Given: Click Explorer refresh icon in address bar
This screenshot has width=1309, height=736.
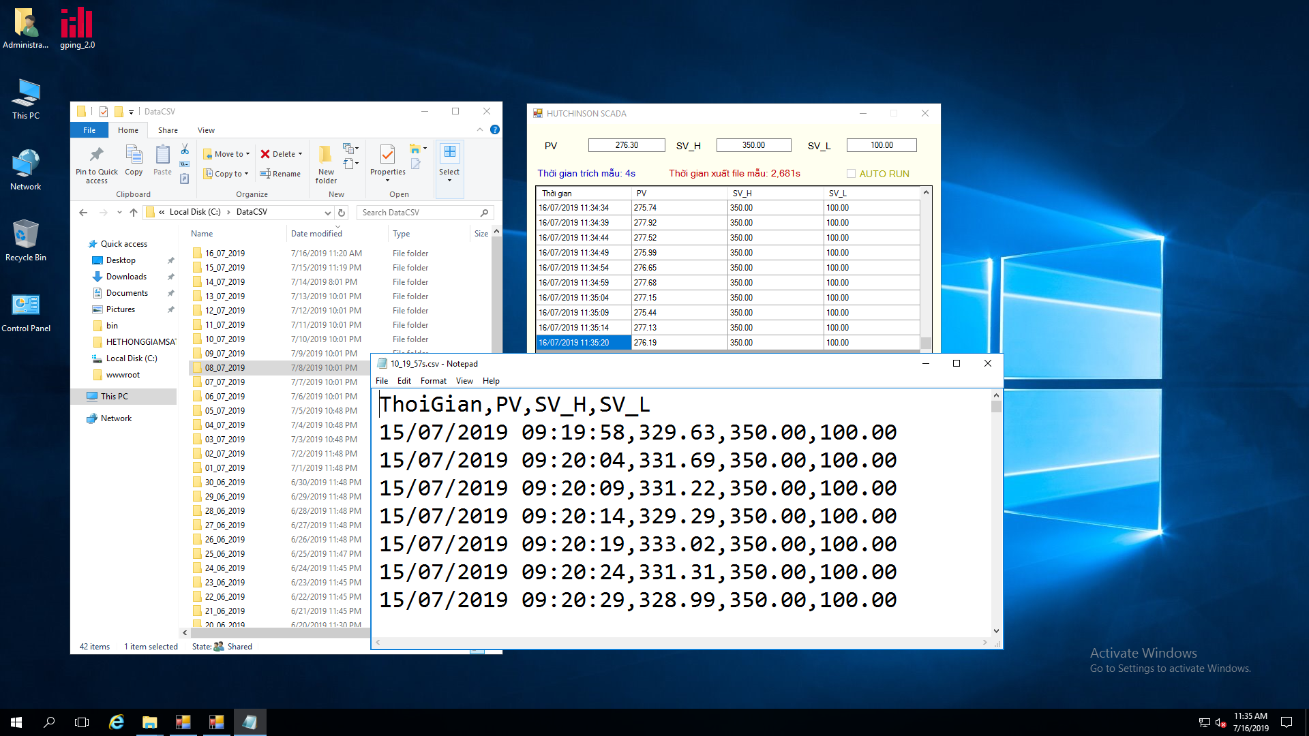Looking at the screenshot, I should tap(342, 213).
